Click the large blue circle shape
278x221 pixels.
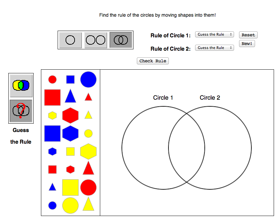pos(88,79)
